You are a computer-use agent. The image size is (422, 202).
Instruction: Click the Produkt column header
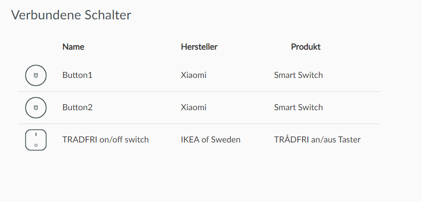(x=305, y=47)
